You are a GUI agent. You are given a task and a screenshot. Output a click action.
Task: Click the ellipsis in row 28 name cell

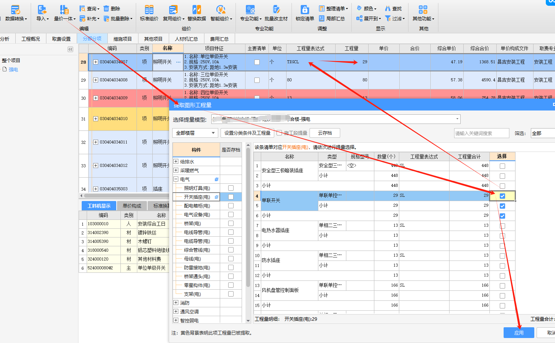click(x=178, y=62)
